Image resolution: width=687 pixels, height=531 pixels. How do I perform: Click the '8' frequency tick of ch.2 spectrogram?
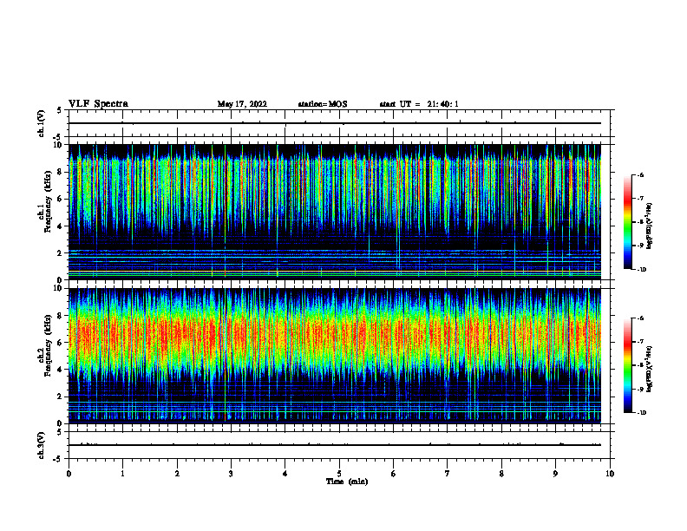[60, 316]
